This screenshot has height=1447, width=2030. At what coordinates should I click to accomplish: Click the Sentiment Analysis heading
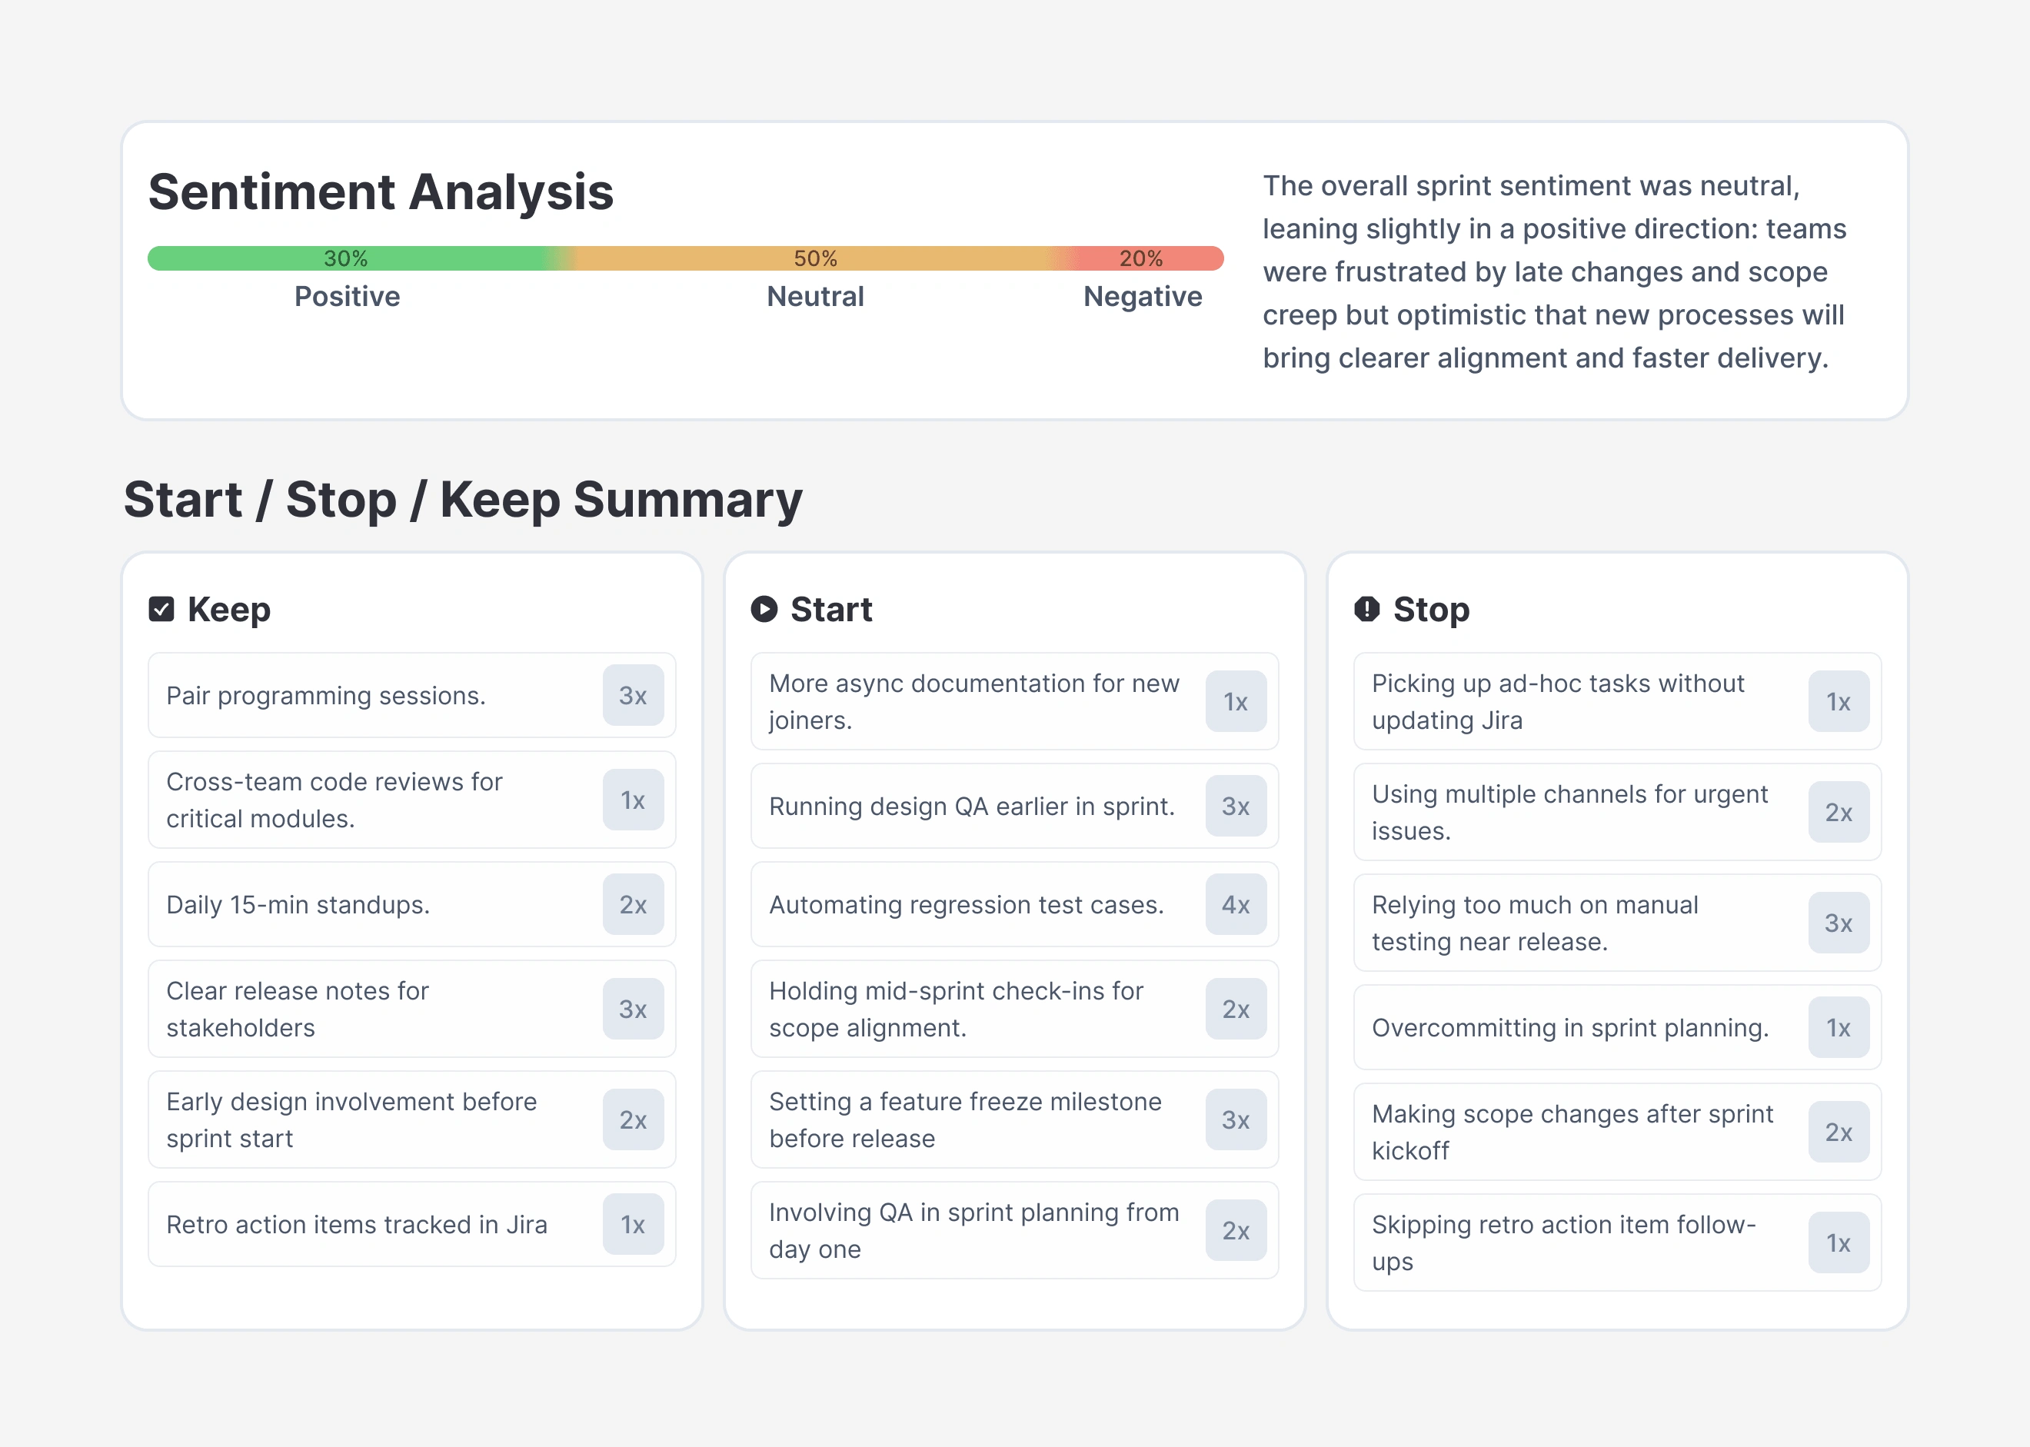381,191
